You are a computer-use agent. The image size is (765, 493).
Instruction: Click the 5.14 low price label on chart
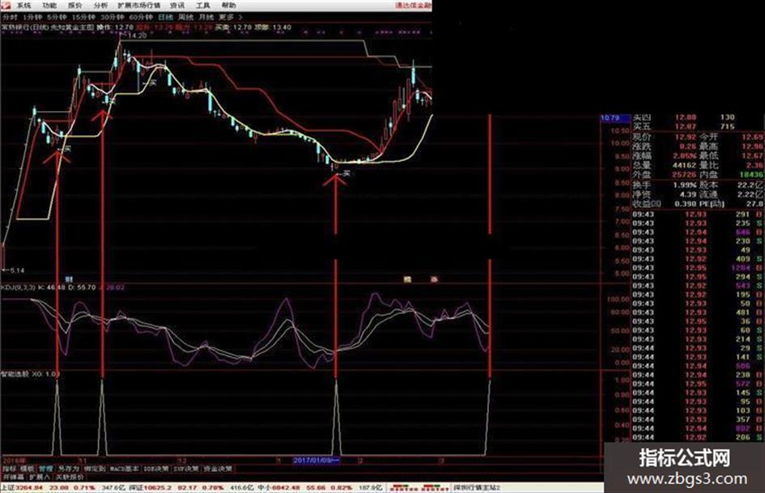[x=15, y=270]
